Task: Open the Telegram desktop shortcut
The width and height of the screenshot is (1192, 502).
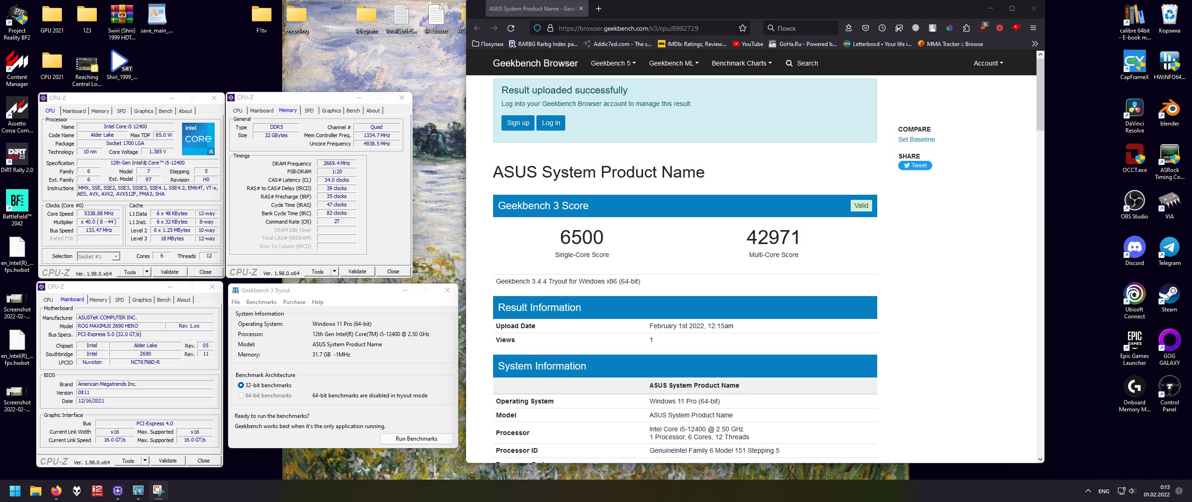Action: click(x=1169, y=251)
